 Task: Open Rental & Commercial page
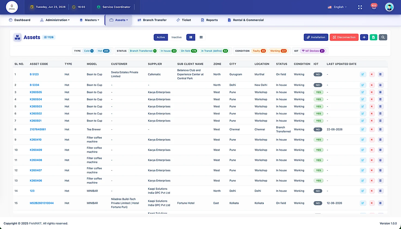pos(246,20)
